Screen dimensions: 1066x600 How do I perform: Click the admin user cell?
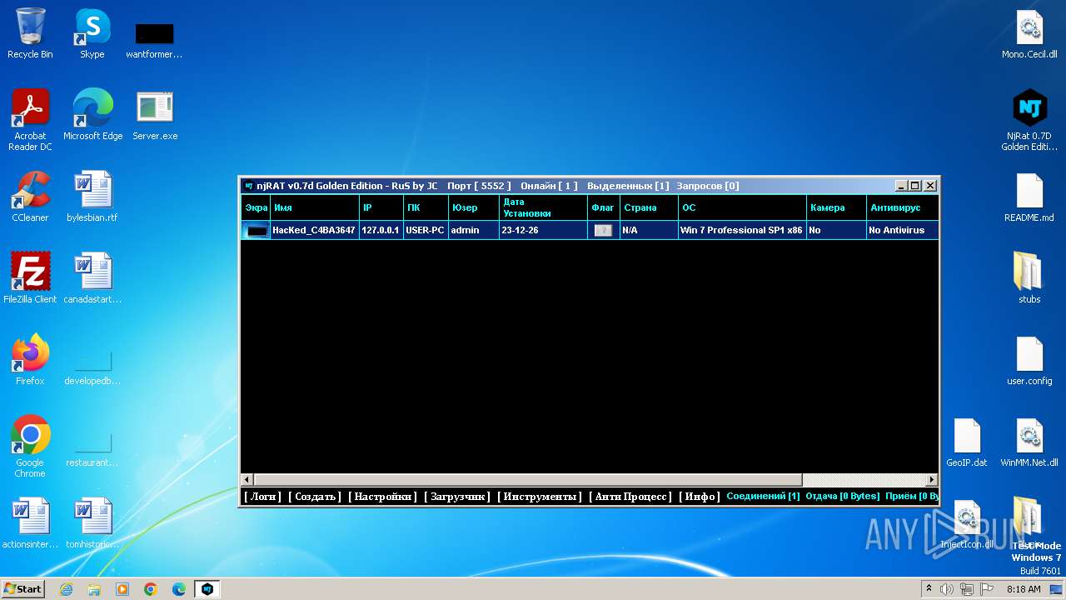tap(474, 230)
